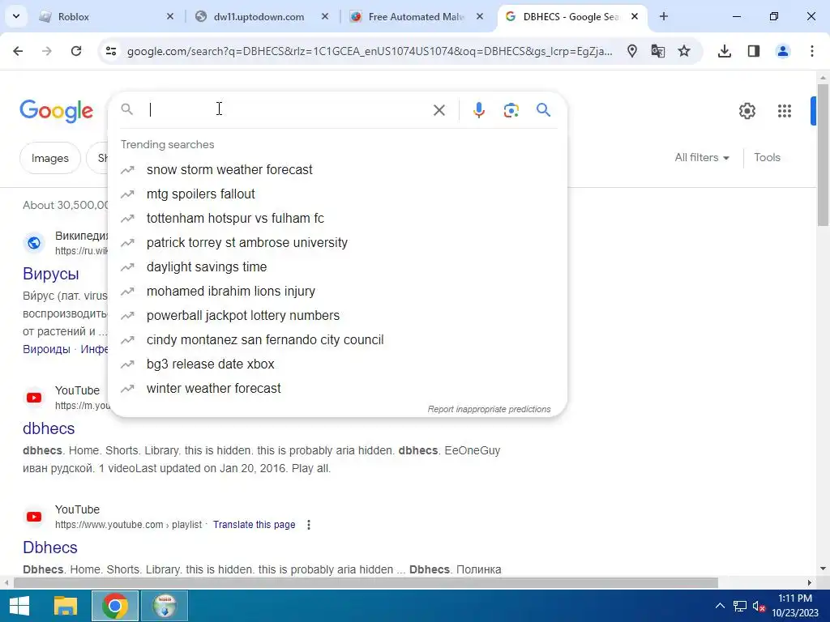Choose cindy montanez san fernando city council
This screenshot has height=622, width=830.
tap(338, 340)
